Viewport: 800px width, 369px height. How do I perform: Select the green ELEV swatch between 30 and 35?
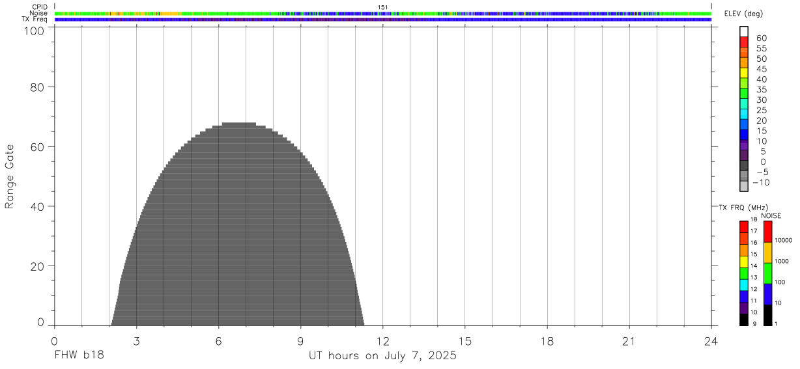pos(744,94)
